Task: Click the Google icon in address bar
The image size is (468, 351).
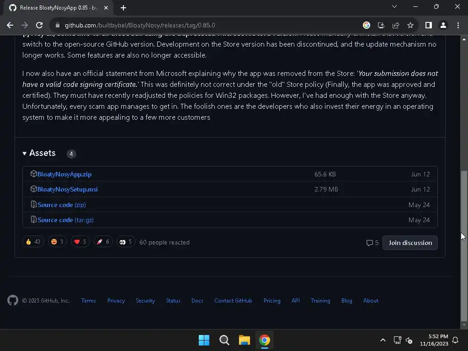Action: [x=366, y=26]
